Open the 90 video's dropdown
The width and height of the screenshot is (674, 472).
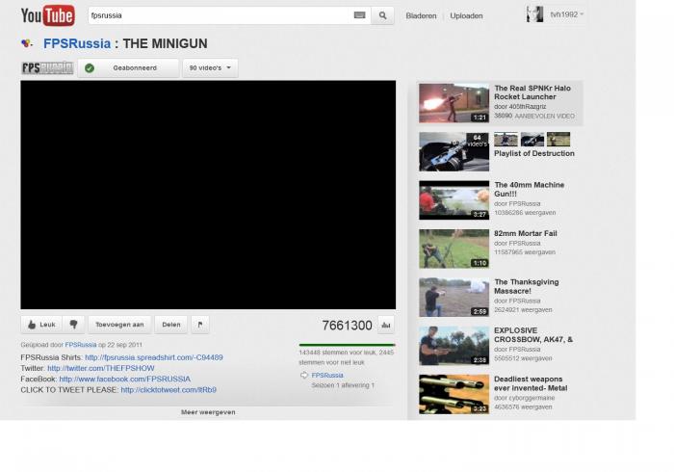point(210,68)
